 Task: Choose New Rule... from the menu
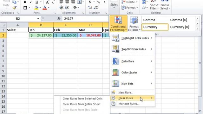pyautogui.click(x=132, y=92)
